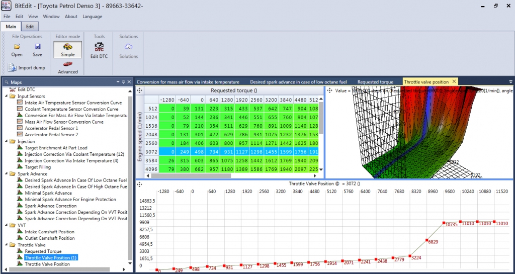Click graph point labeled 6829
515x274 pixels.
pyautogui.click(x=426, y=240)
